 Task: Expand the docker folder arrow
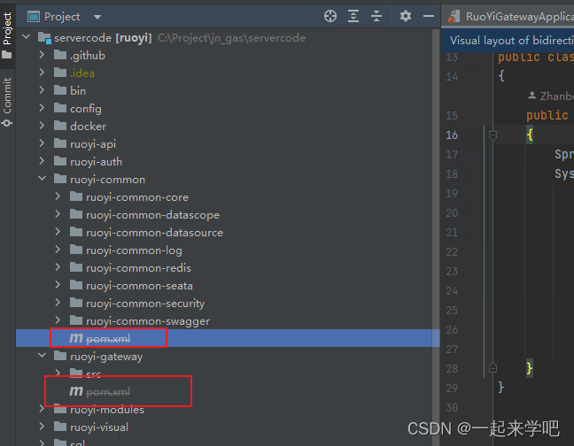click(42, 126)
